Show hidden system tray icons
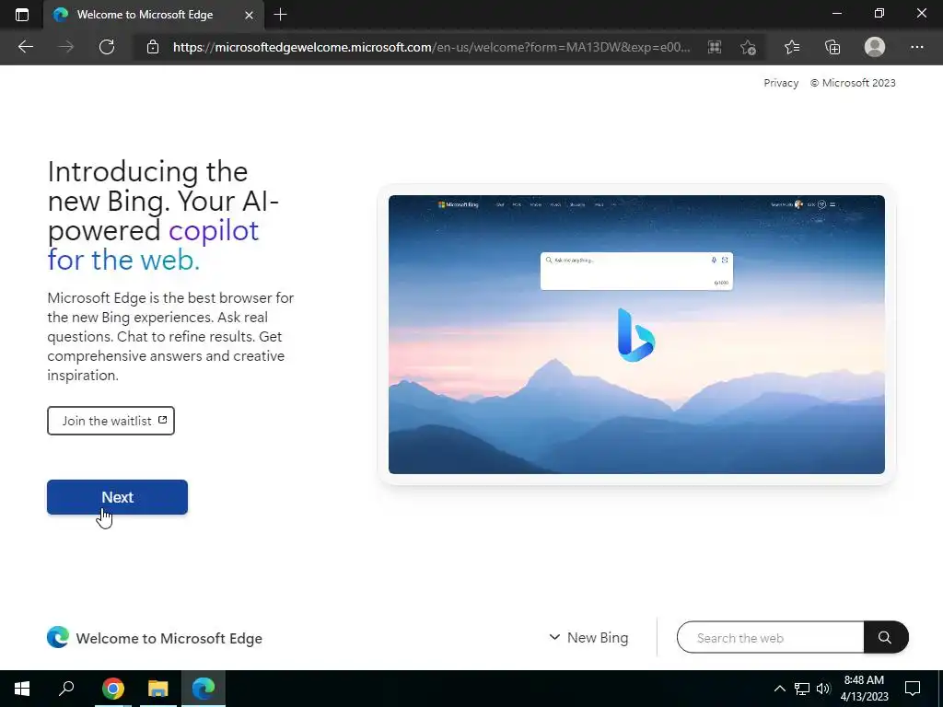The image size is (943, 707). click(779, 689)
